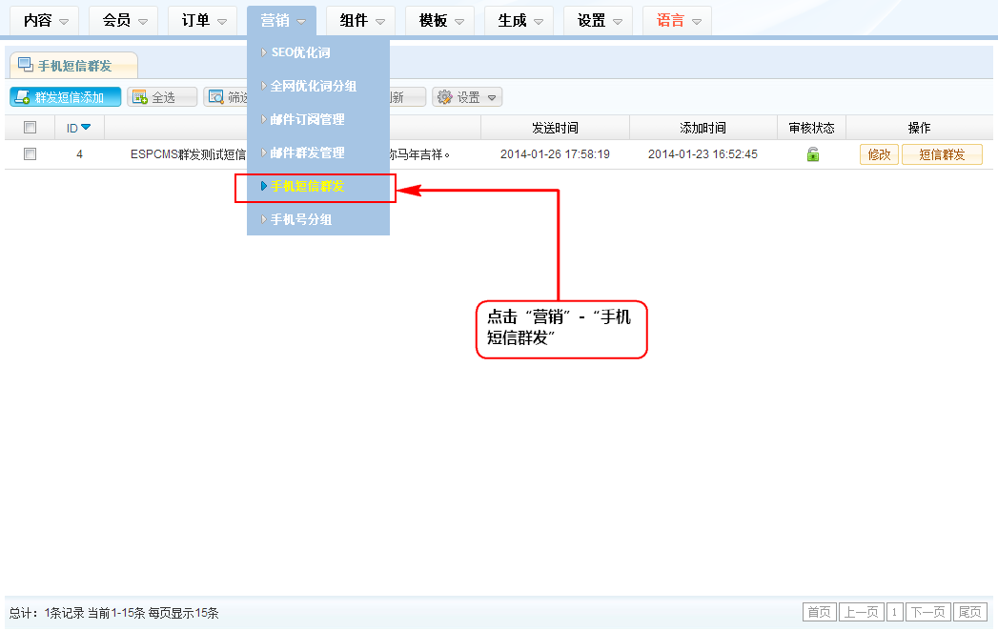Open the 订单 dropdown menu

point(204,20)
